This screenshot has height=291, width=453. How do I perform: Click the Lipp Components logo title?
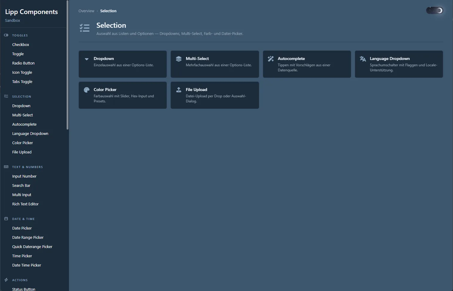[x=31, y=12]
